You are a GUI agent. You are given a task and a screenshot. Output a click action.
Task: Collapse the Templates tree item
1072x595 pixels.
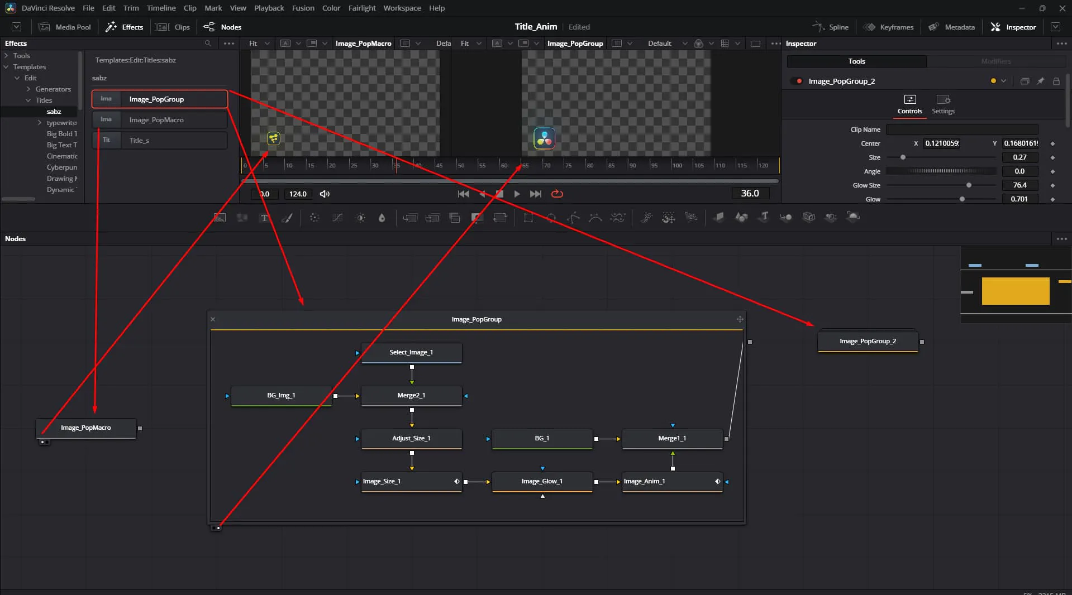click(x=6, y=66)
